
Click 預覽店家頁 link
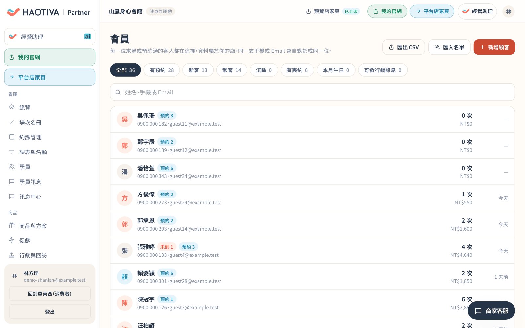point(323,11)
